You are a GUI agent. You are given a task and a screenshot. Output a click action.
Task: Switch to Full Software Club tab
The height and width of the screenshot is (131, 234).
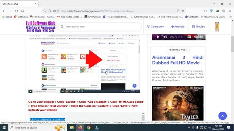[x=19, y=4]
